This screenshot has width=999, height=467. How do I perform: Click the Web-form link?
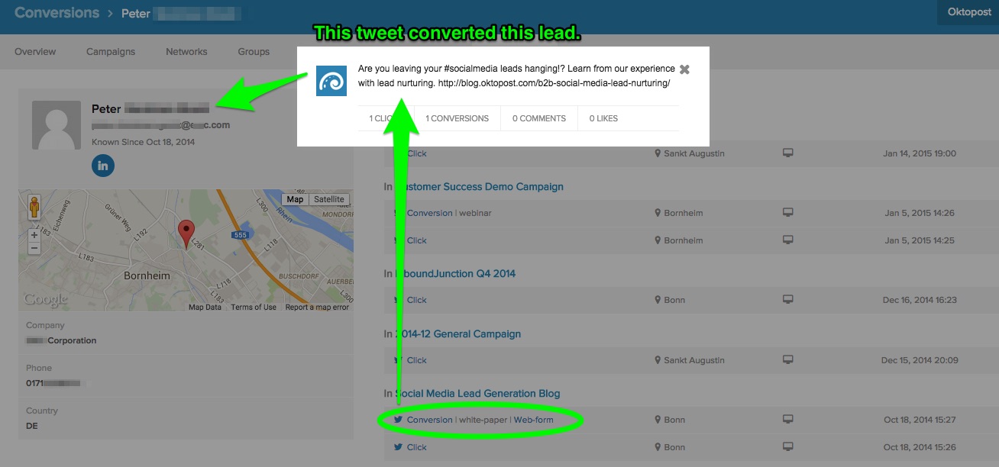pyautogui.click(x=533, y=420)
